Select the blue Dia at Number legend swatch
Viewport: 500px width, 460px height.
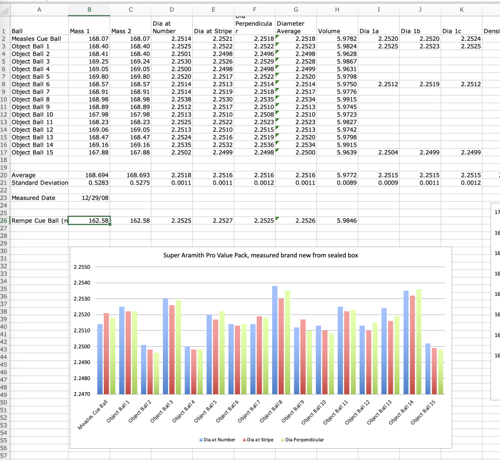201,440
